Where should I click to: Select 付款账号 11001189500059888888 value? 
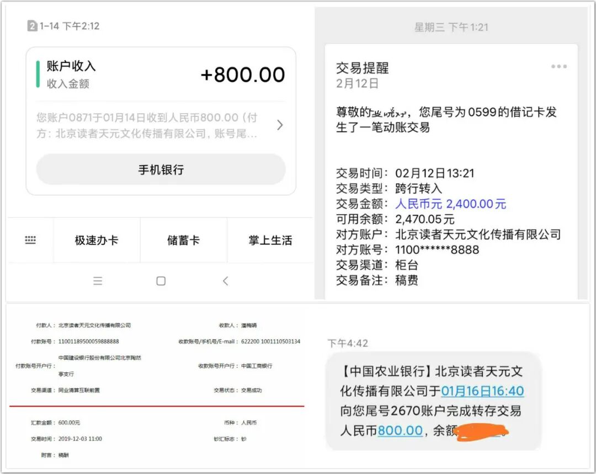coord(88,342)
